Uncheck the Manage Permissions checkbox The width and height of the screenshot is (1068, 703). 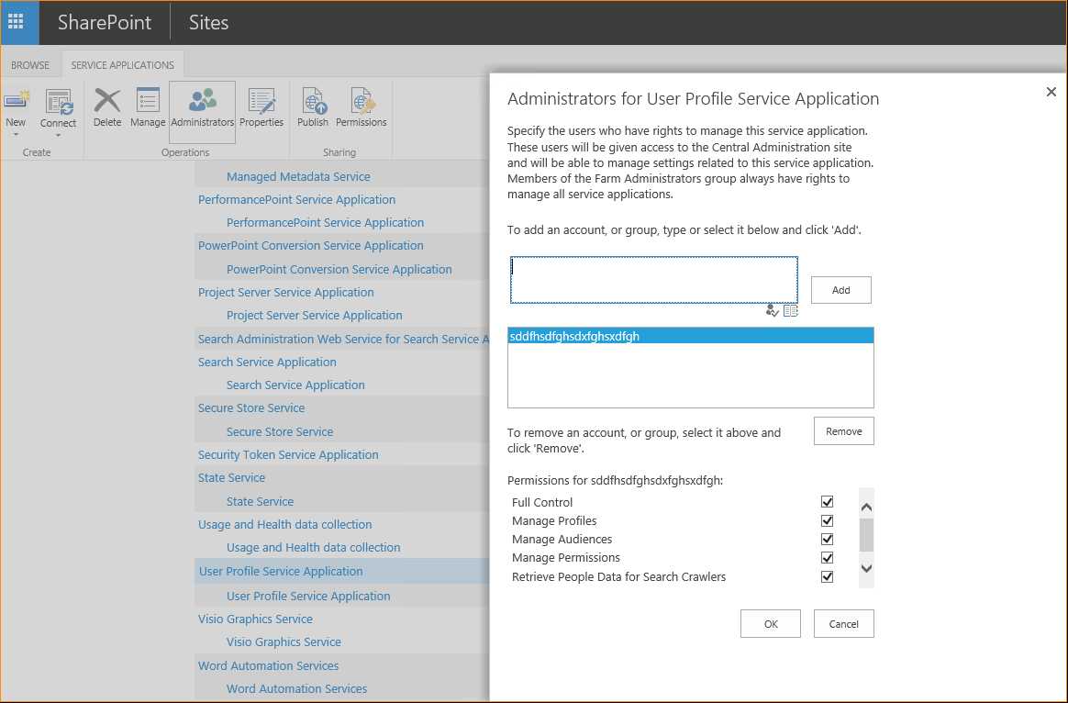click(x=827, y=557)
